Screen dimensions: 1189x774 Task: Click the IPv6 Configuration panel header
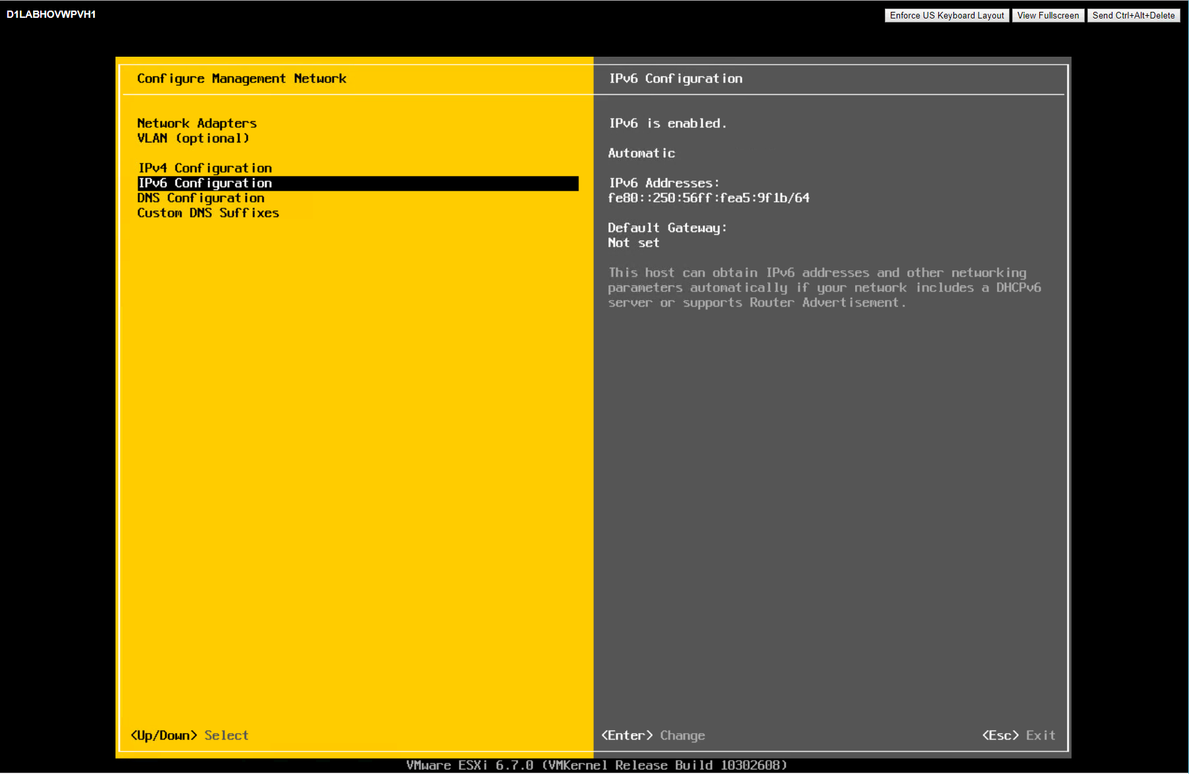[675, 78]
